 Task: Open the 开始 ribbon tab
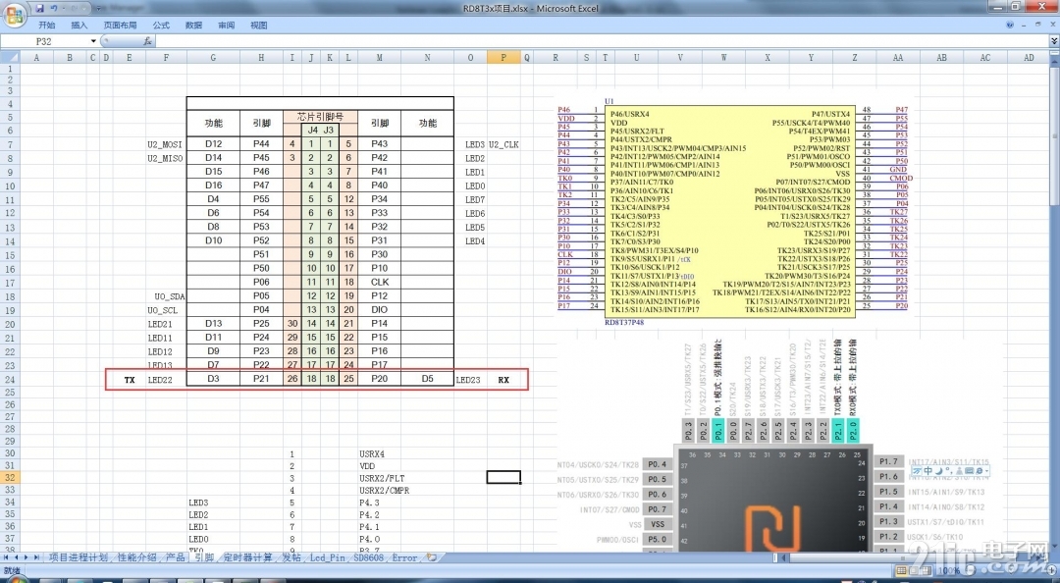pyautogui.click(x=47, y=25)
